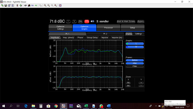The height and width of the screenshot is (109, 193).
Task: Toggle the R channel graph
Action: coord(135,47)
